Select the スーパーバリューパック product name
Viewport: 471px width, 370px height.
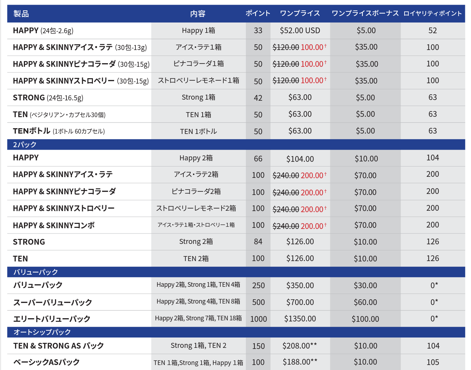(x=53, y=302)
